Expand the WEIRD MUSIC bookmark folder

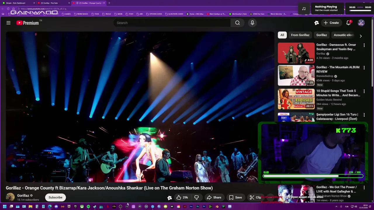click(81, 14)
